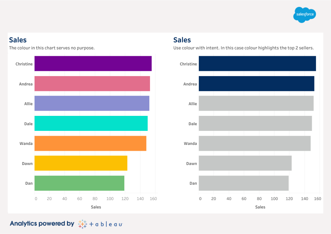Click Dawn's grey bar in right chart

(245, 163)
